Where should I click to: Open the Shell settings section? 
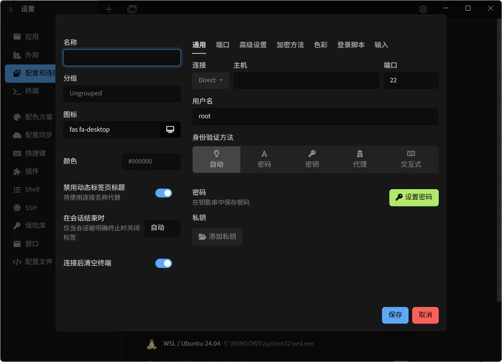coord(31,189)
